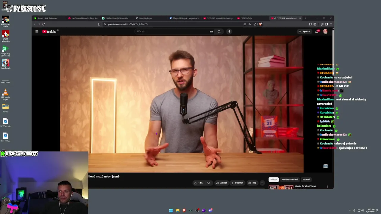The image size is (381, 214).
Task: Go to the YouTube home logo
Action: tap(49, 32)
